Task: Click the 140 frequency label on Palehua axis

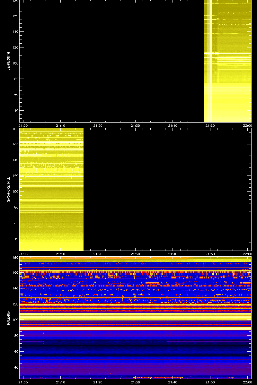Action: pos(15,288)
